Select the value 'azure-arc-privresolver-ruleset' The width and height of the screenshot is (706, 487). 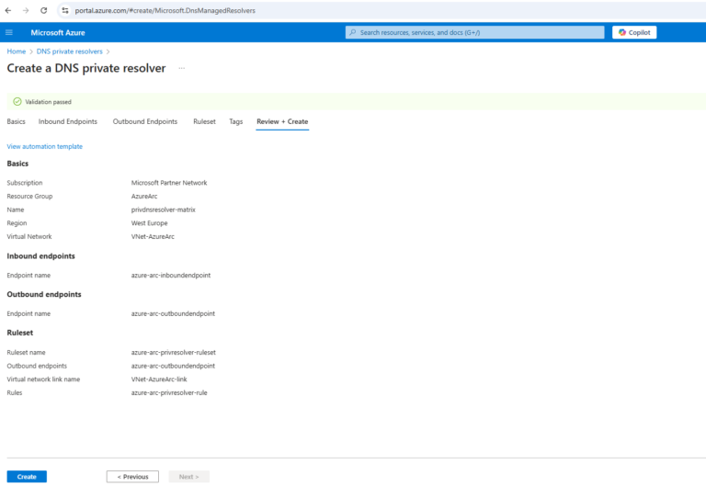pyautogui.click(x=174, y=353)
